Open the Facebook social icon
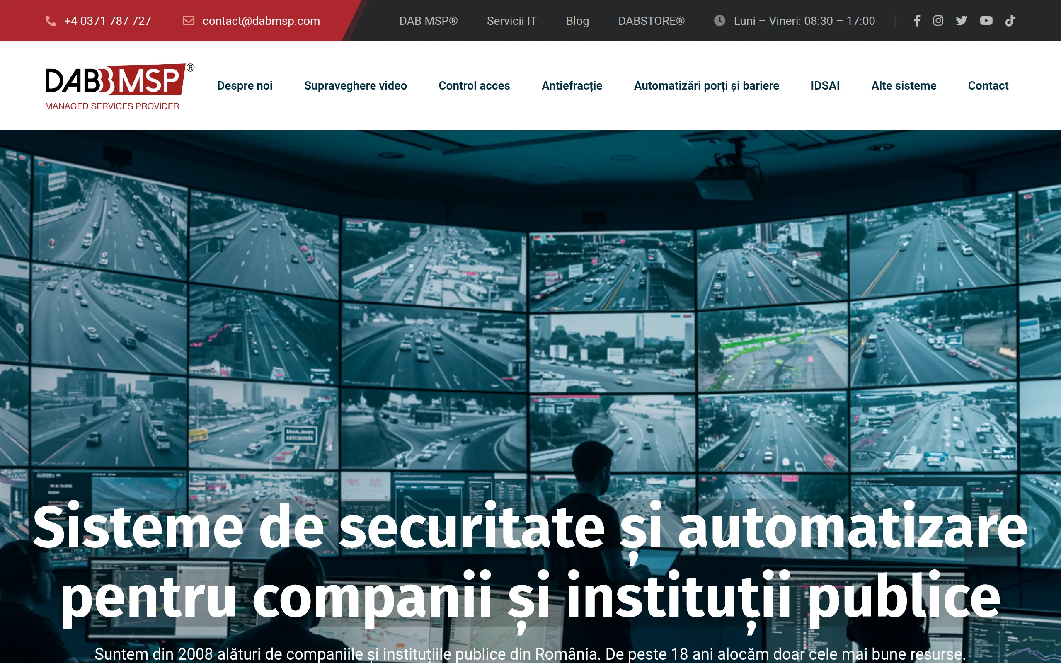Image resolution: width=1061 pixels, height=663 pixels. coord(917,21)
